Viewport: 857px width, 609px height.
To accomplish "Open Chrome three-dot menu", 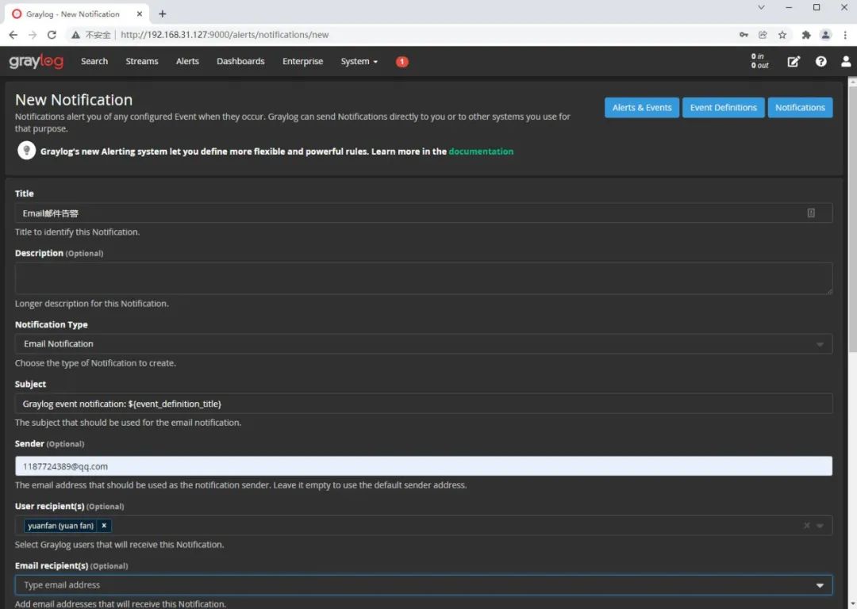I will [x=845, y=34].
